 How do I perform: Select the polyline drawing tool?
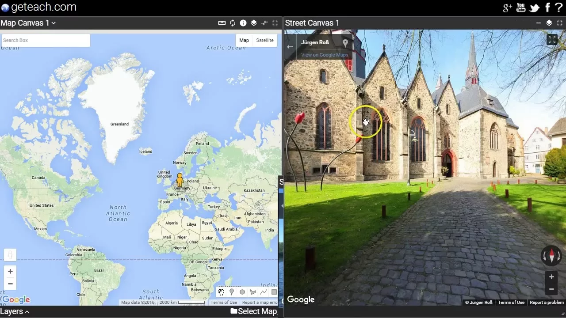(x=264, y=292)
